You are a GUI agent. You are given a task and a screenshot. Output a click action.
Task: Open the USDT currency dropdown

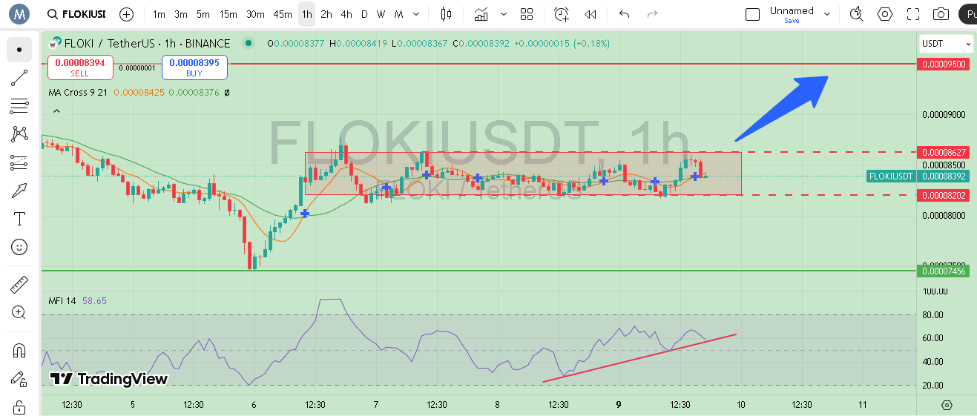coord(945,44)
